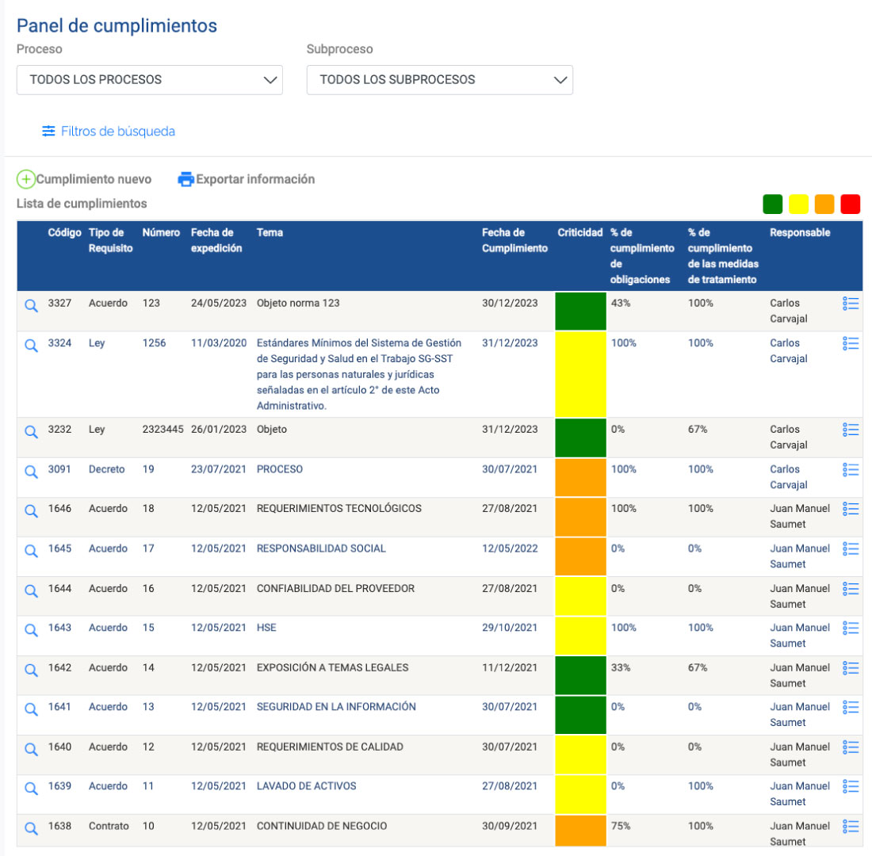Open details list icon for row 3324
Viewport: 872px width, 856px height.
pos(851,344)
